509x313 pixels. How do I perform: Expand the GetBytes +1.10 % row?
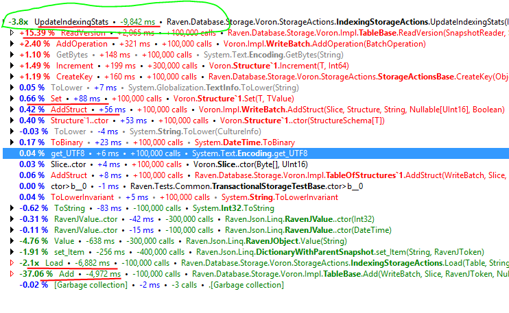coord(12,55)
